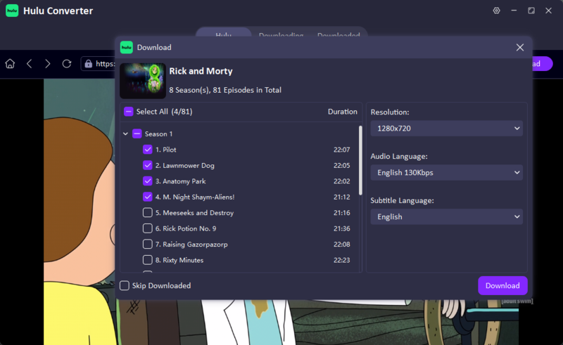Click the Hulu logo in dialog header
The image size is (563, 345).
127,47
